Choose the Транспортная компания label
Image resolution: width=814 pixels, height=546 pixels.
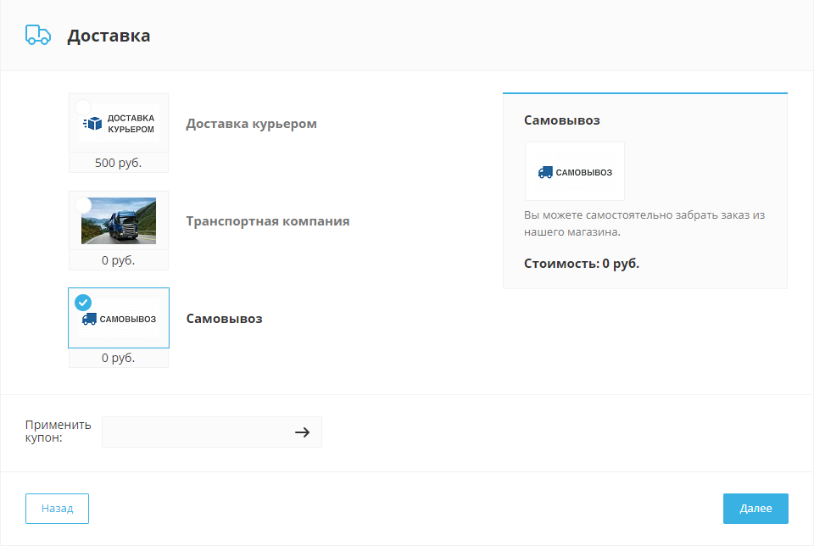click(x=267, y=221)
